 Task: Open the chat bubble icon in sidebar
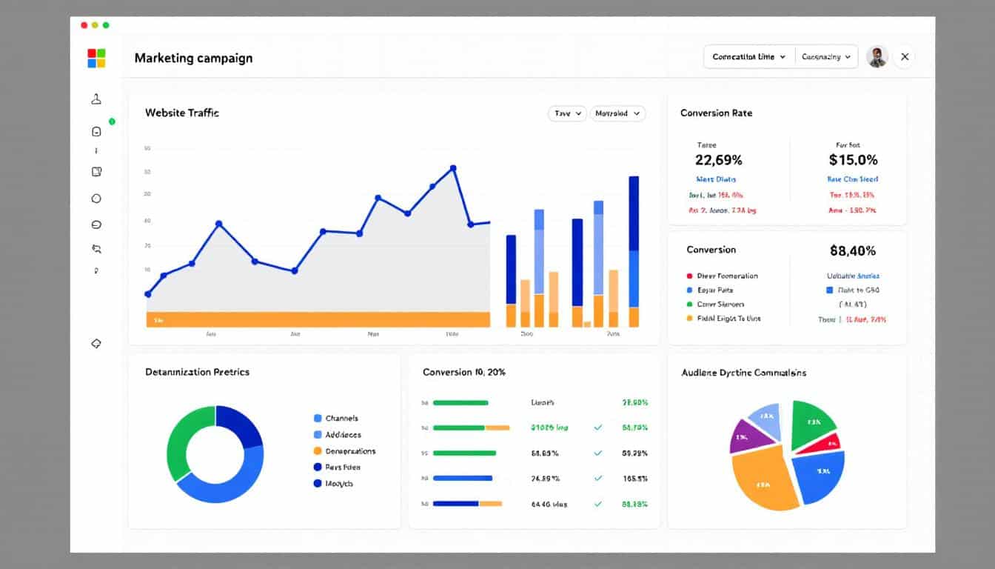96,224
